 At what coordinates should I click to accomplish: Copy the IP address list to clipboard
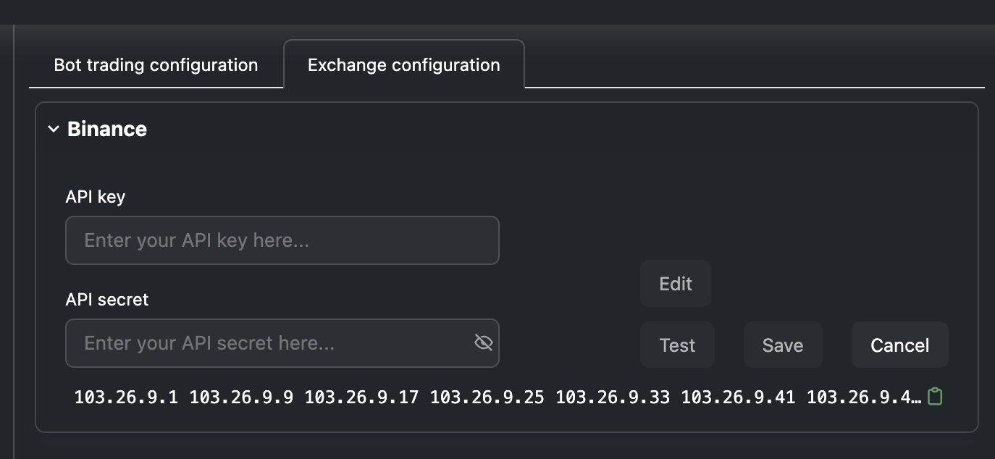click(935, 397)
